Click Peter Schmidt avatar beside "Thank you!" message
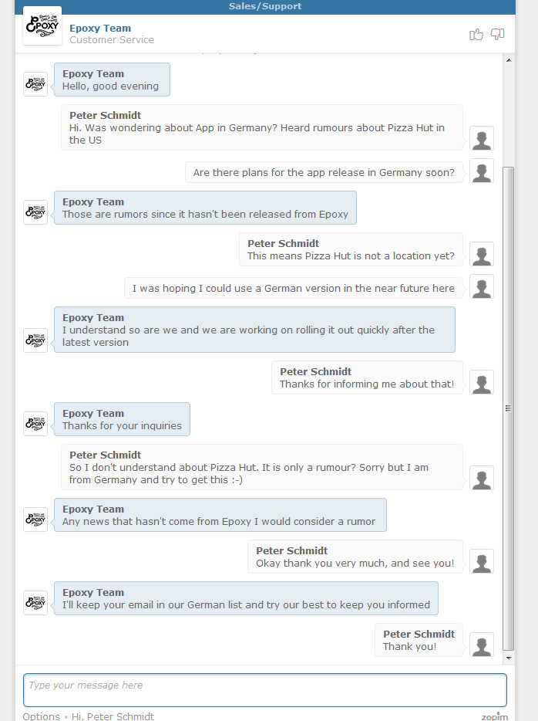This screenshot has width=538, height=721. click(482, 645)
